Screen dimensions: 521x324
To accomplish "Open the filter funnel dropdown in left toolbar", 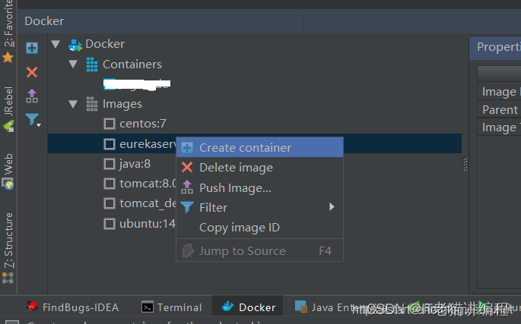I will [x=33, y=119].
